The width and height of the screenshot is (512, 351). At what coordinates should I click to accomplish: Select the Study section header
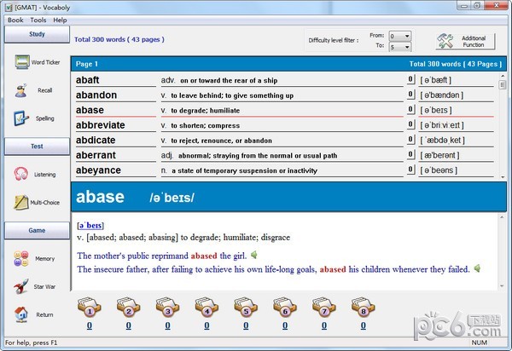[x=37, y=34]
